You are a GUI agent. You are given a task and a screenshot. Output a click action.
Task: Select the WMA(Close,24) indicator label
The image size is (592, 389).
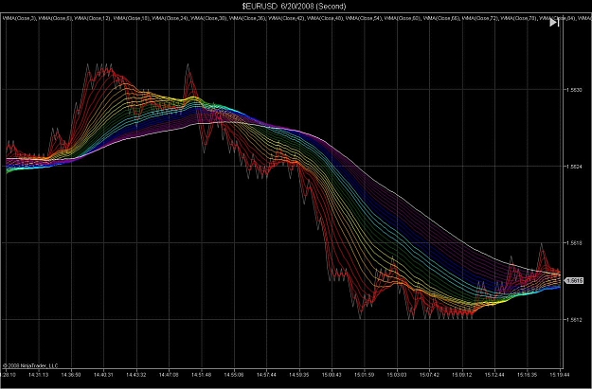[170, 18]
